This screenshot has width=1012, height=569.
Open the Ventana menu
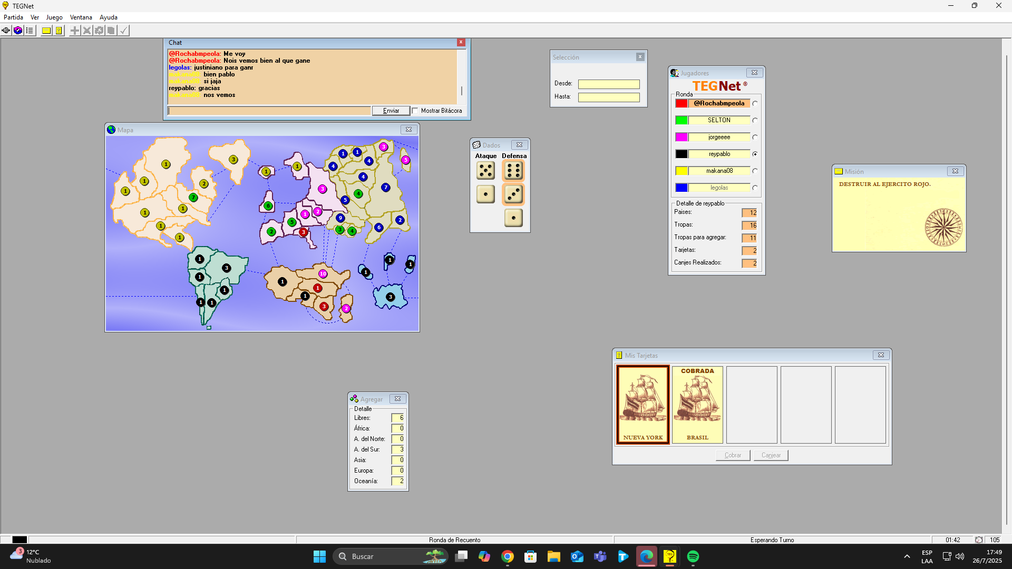point(81,17)
